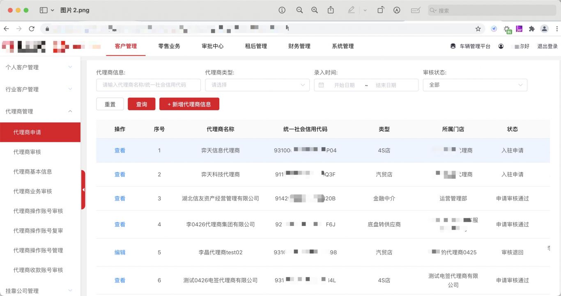Click the 审核退回 status cell
This screenshot has height=296, width=561.
pos(513,252)
